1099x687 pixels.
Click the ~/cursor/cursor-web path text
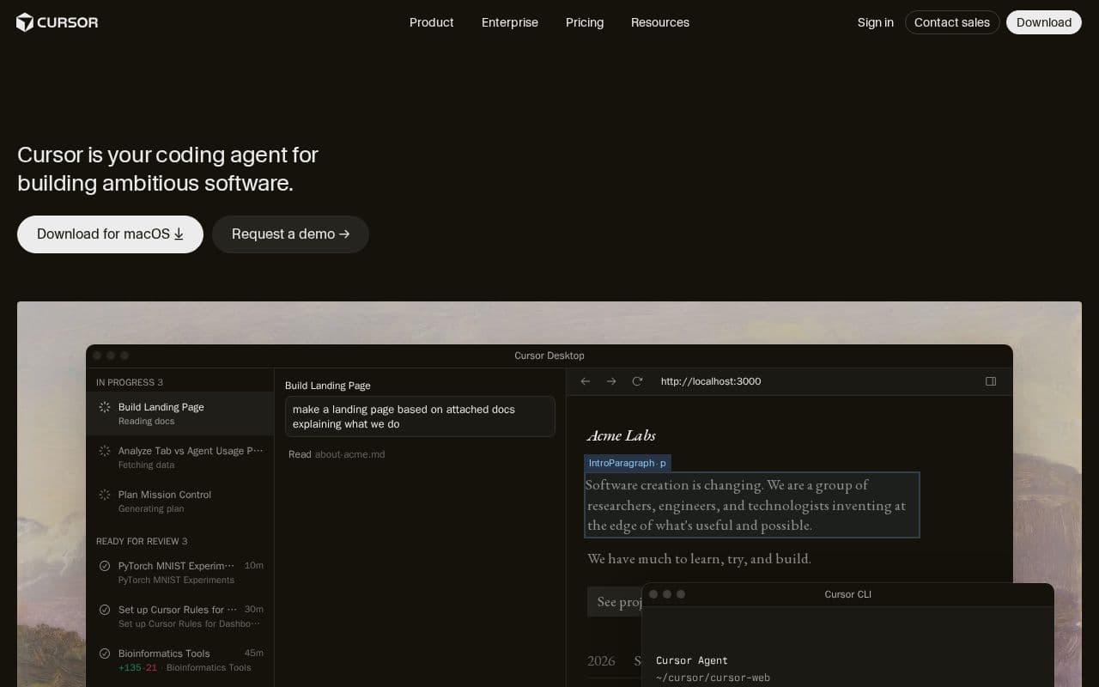pos(713,678)
